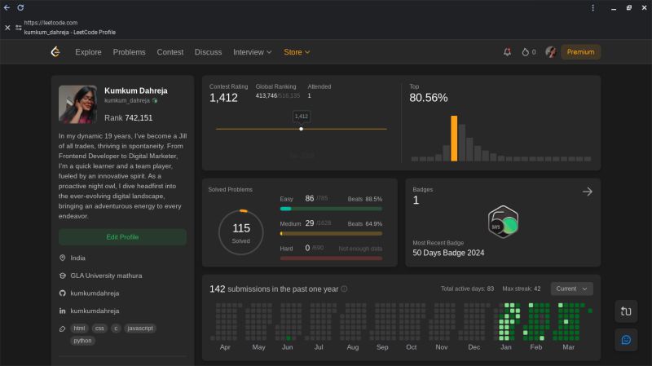
Task: Click the Premium button
Action: (581, 52)
